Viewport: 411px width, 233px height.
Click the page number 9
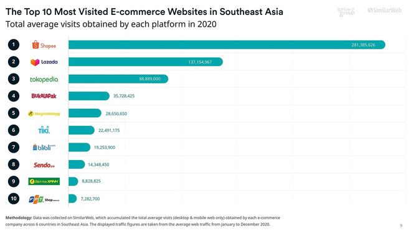[x=401, y=226]
